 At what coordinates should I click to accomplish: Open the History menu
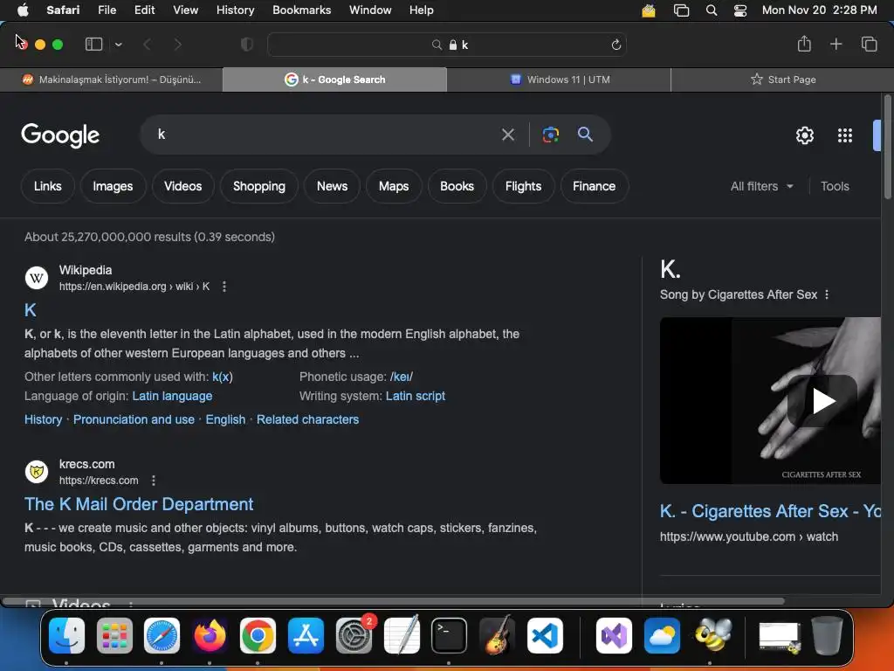(235, 10)
